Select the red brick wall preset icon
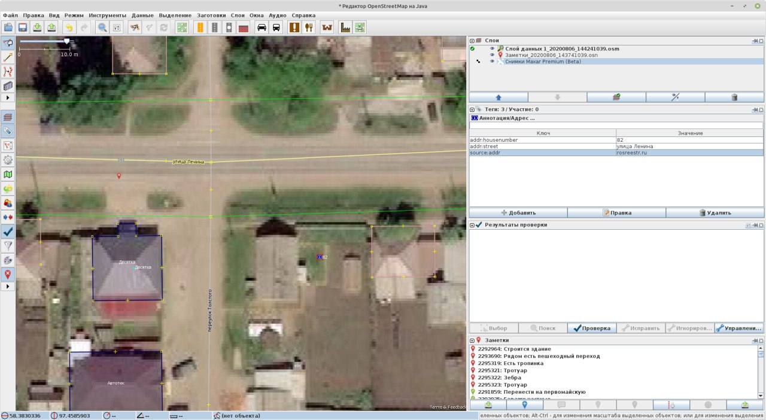 point(244,28)
